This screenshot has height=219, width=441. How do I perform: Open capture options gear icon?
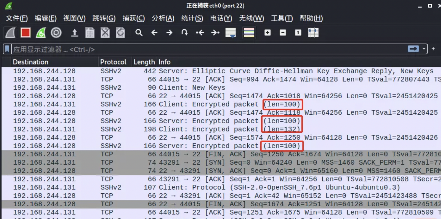click(56, 33)
